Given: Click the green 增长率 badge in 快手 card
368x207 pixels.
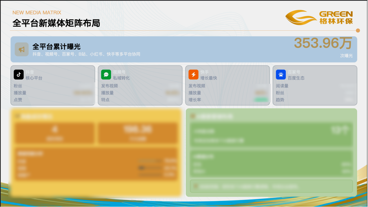Looking at the screenshot, I should 261,100.
